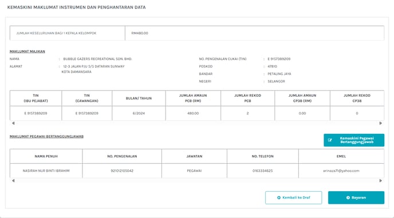Click right scroll arrow under PCB table
Viewport: 394px width, 218px height.
coord(381,123)
